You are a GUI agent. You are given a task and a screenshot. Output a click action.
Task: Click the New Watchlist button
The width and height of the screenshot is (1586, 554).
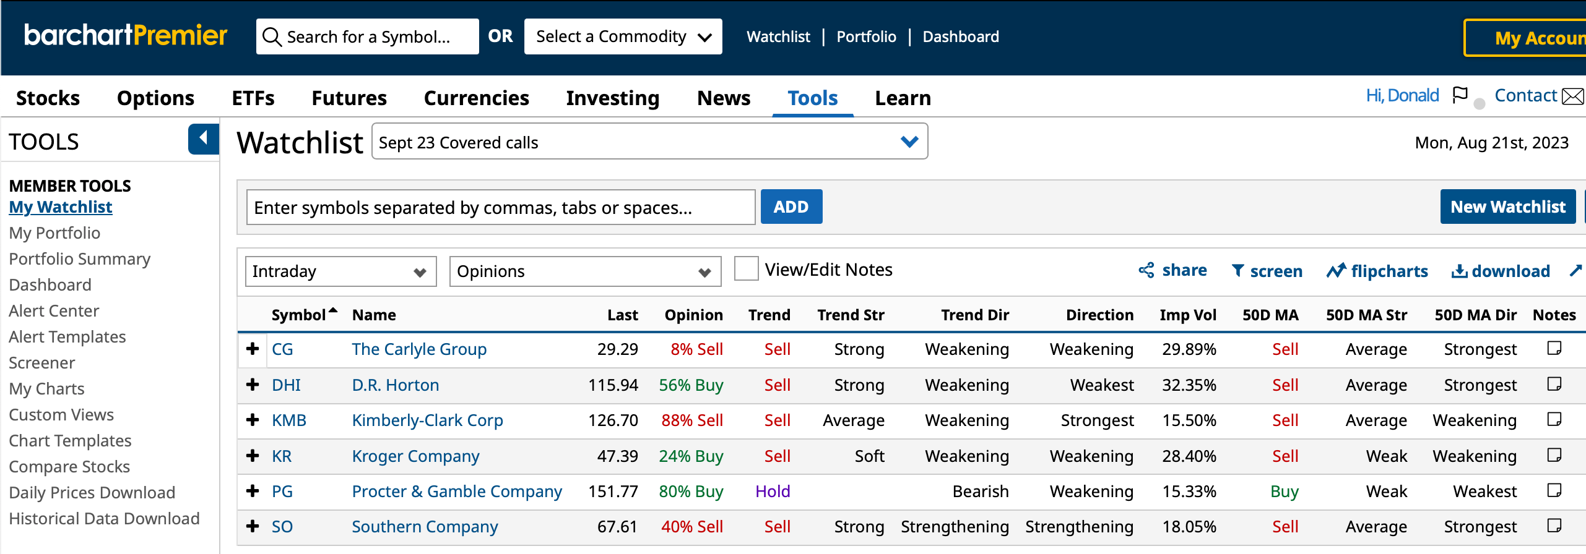coord(1507,207)
